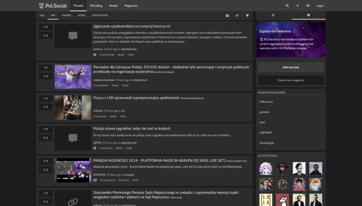362x206 pixels.
Task: Click preview icon beside Policja thread's 1 comment
Action: tap(95, 148)
